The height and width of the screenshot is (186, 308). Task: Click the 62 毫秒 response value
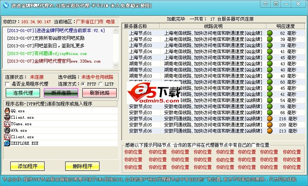coord(288,33)
